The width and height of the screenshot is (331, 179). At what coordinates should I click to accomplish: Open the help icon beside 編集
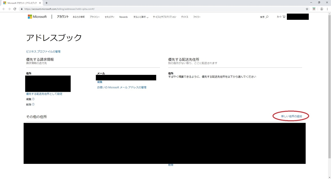tap(33, 99)
